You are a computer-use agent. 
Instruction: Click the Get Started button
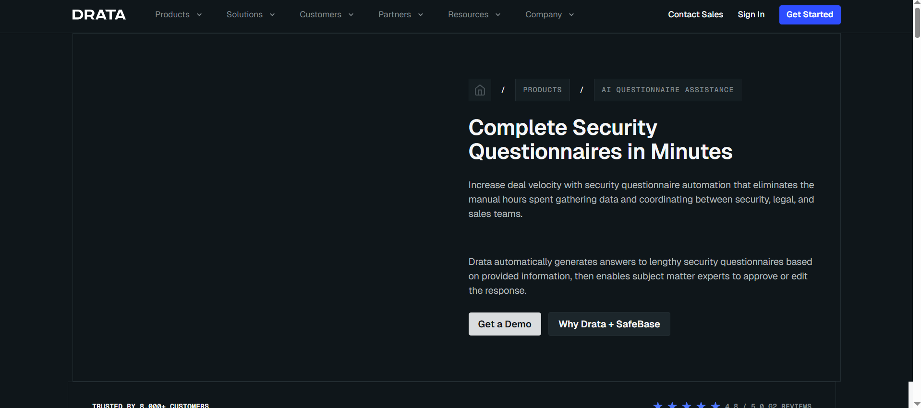point(810,15)
